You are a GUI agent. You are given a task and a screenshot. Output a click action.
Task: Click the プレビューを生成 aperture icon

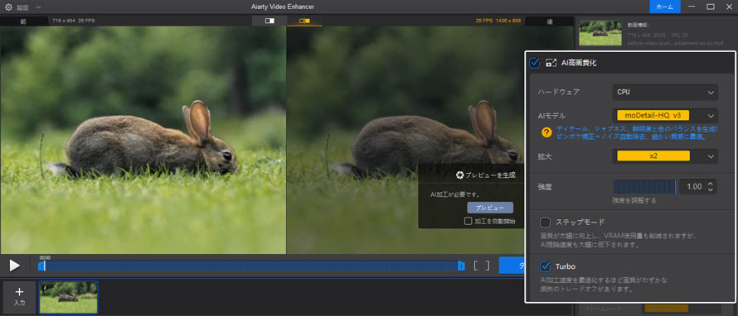coord(460,175)
